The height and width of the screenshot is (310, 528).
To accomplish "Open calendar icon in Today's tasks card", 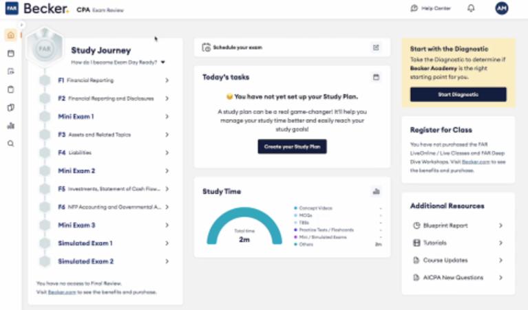I will [376, 77].
